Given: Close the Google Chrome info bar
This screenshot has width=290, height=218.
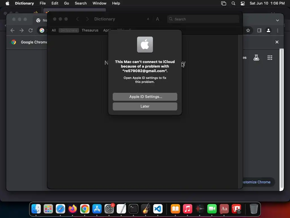Looking at the screenshot, I should coord(277,42).
